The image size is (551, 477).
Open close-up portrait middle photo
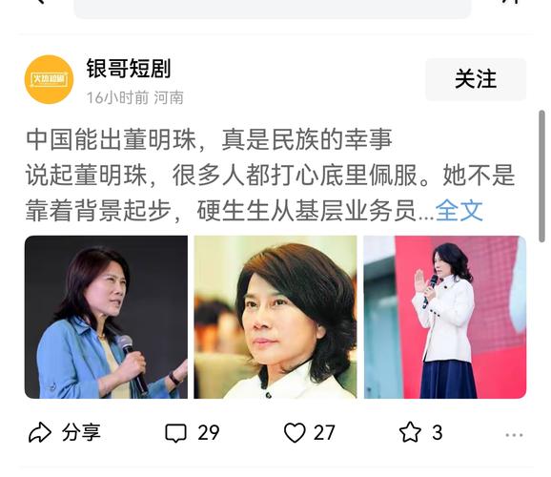tap(275, 317)
